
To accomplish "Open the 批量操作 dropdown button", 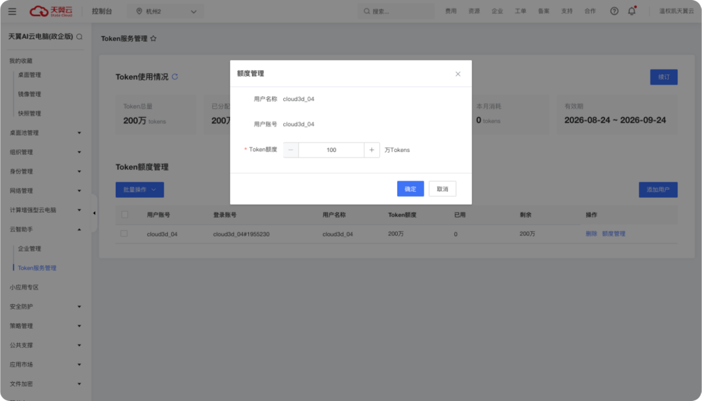I will pyautogui.click(x=139, y=189).
